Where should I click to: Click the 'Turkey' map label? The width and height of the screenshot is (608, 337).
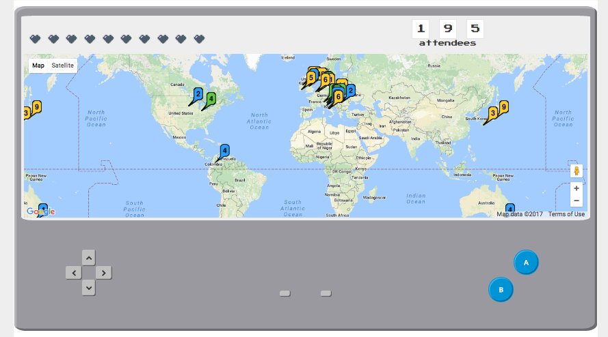[358, 115]
